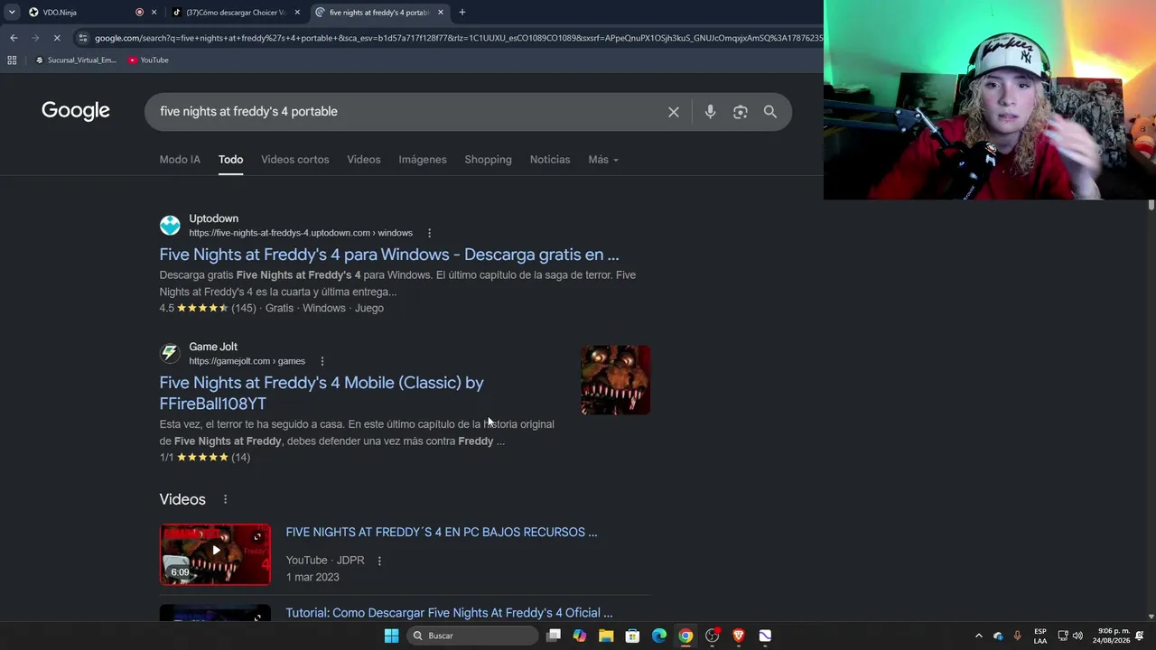1156x650 pixels.
Task: Open the Game Jolt result thumbnail image
Action: pyautogui.click(x=615, y=380)
